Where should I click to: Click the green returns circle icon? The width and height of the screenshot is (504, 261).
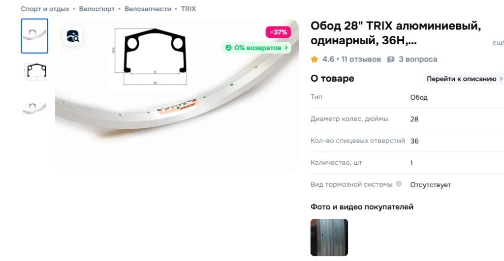pyautogui.click(x=228, y=48)
